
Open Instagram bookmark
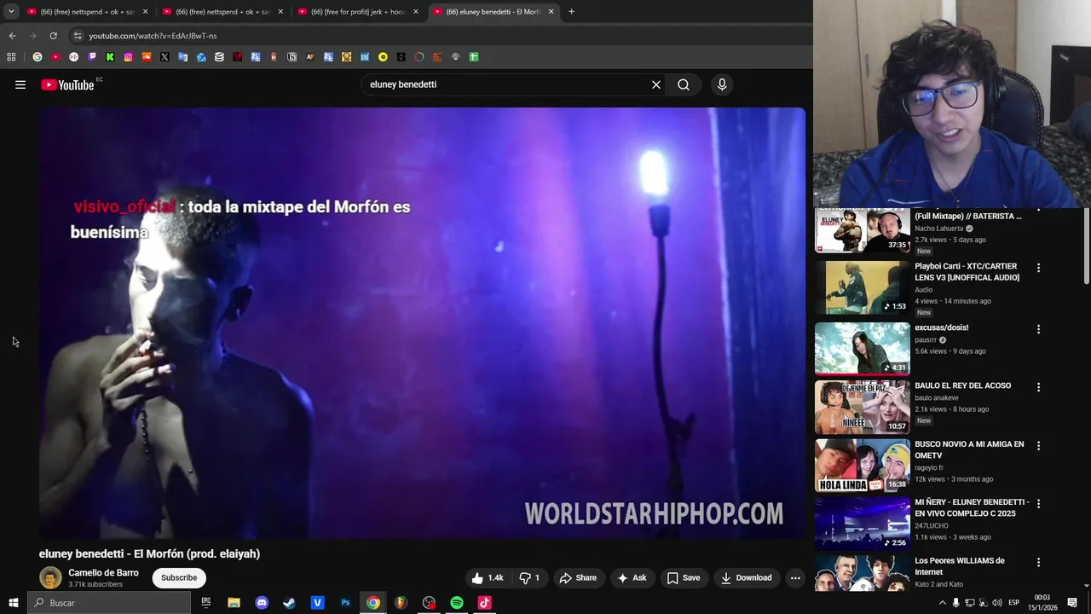(x=128, y=57)
